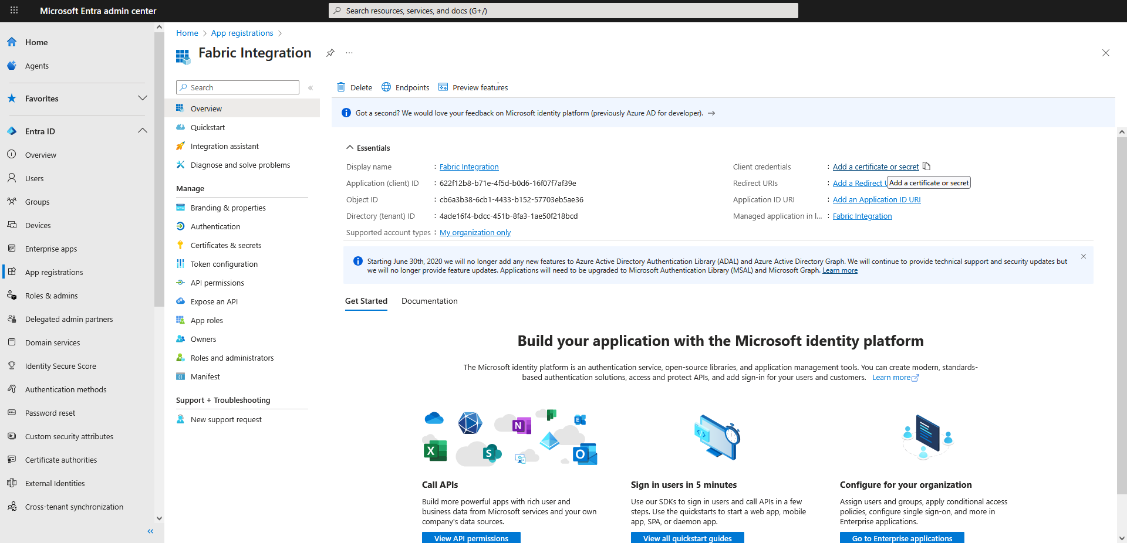This screenshot has width=1127, height=543.
Task: Switch to the Documentation tab
Action: pyautogui.click(x=429, y=301)
